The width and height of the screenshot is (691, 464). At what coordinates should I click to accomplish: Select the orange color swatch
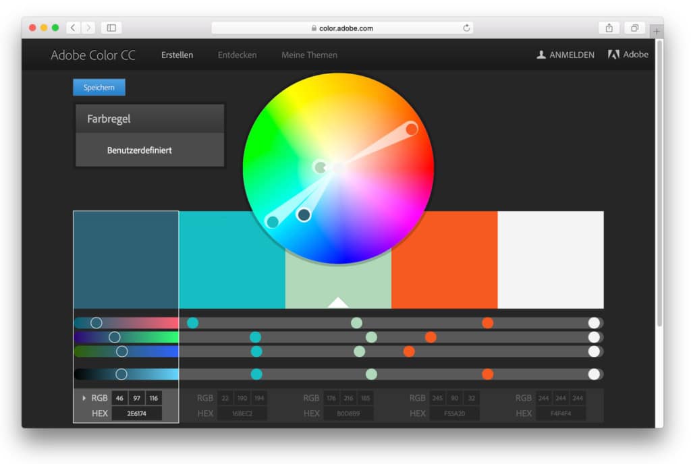click(444, 260)
